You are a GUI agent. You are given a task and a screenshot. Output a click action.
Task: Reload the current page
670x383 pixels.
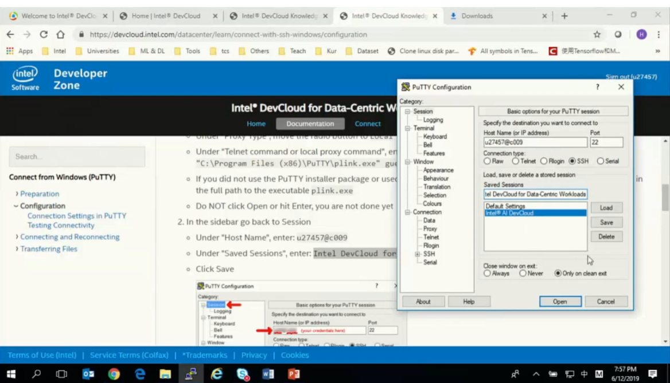(x=44, y=34)
